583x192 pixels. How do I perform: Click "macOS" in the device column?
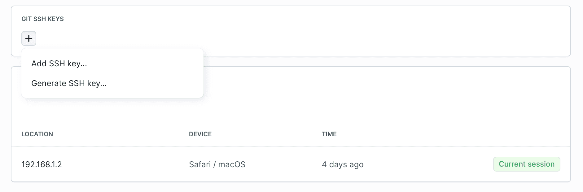point(232,164)
